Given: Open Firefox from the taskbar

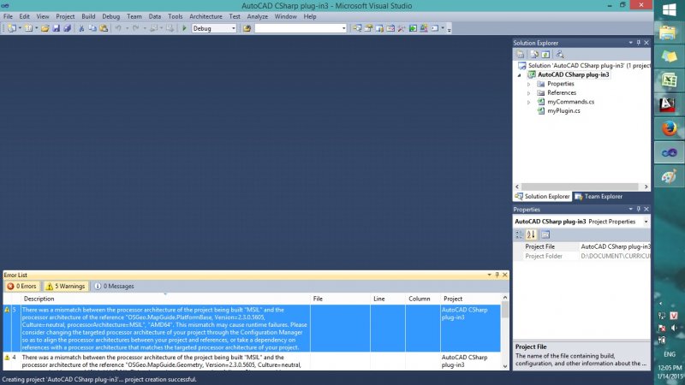Looking at the screenshot, I should (669, 129).
